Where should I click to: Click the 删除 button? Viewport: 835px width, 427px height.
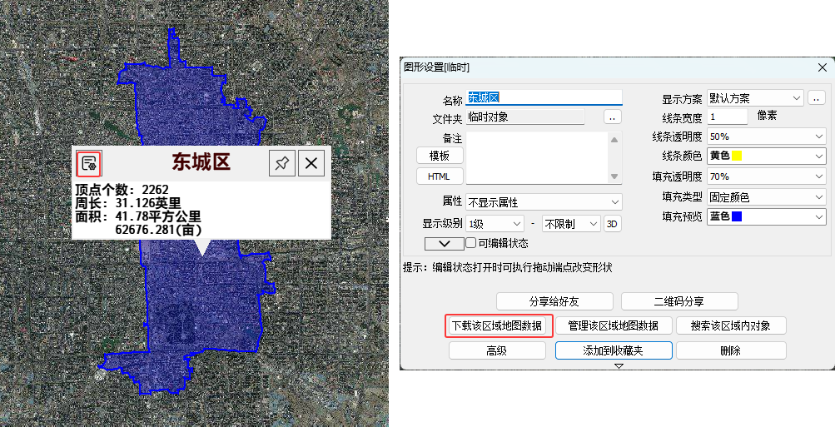(x=731, y=350)
